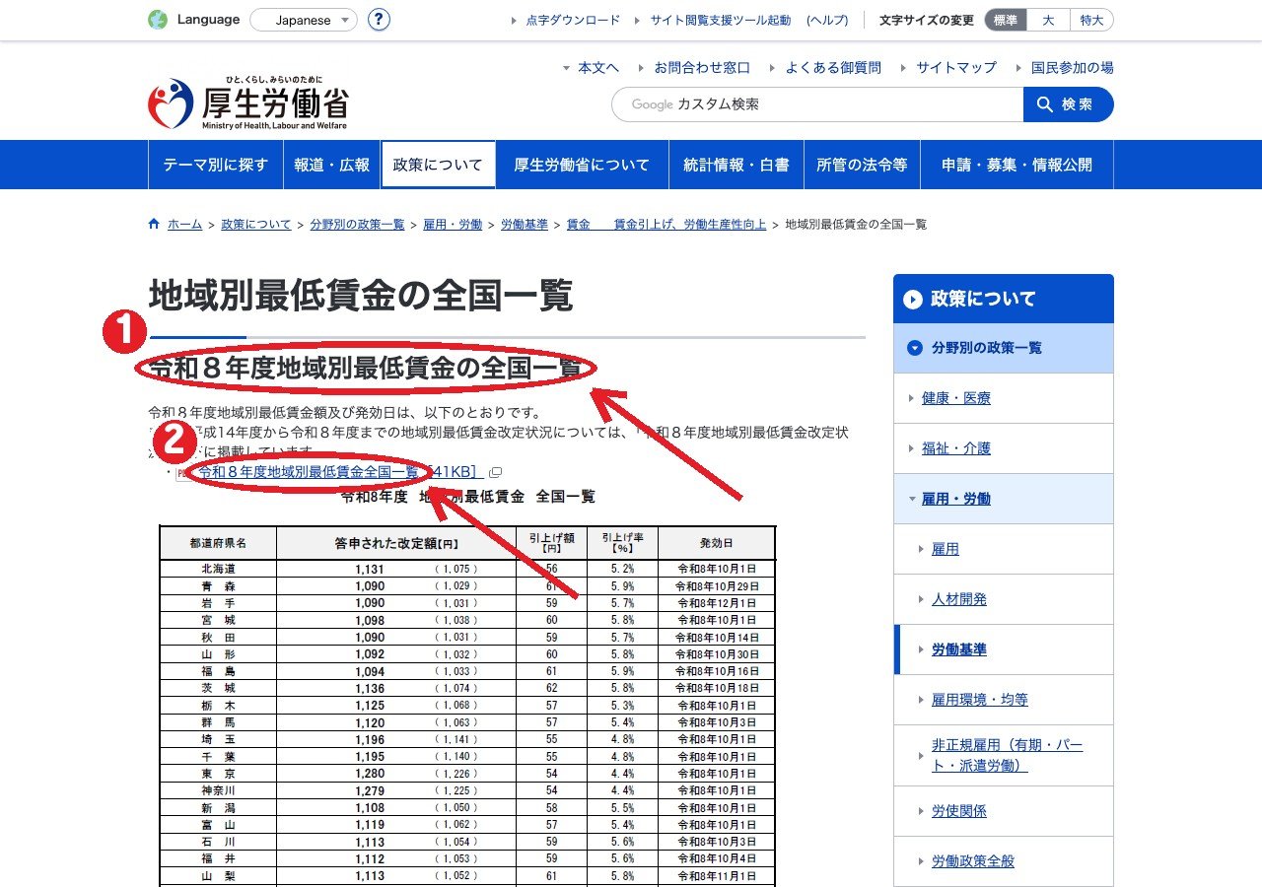The image size is (1262, 887).
Task: Go to ホーム in breadcrumb
Action: click(184, 225)
